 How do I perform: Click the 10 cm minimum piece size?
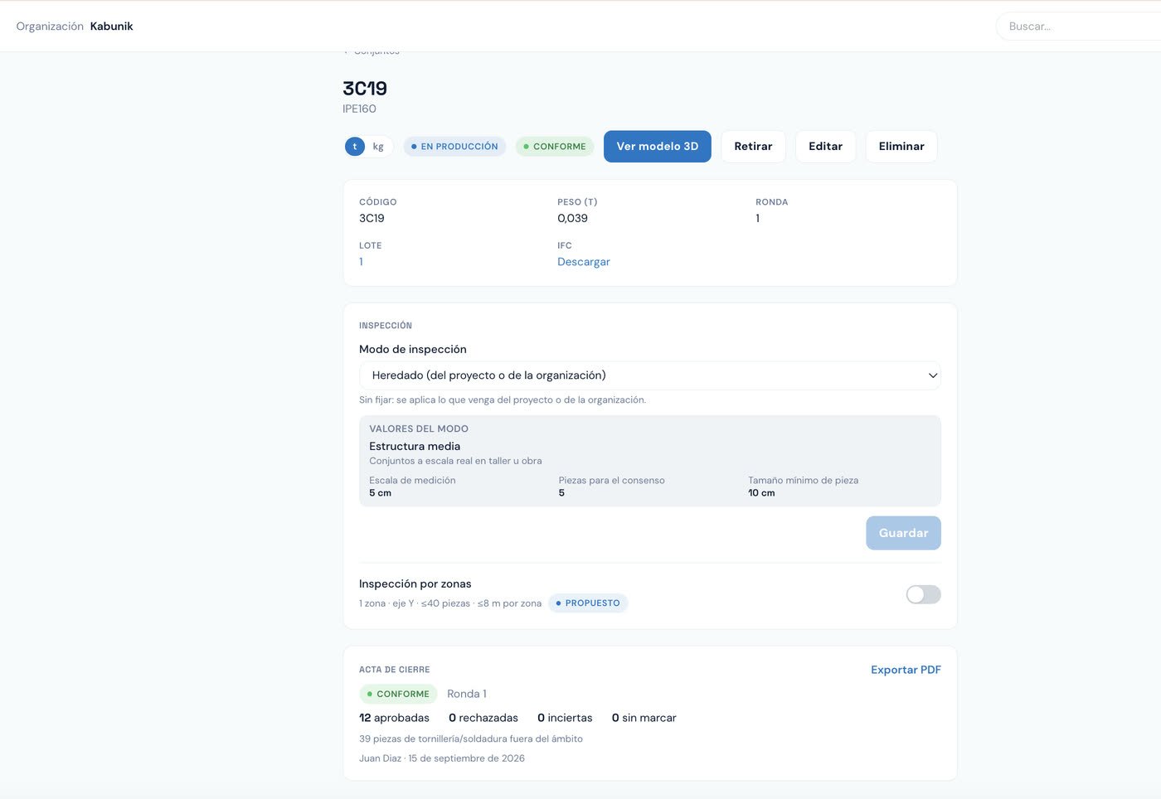(761, 493)
